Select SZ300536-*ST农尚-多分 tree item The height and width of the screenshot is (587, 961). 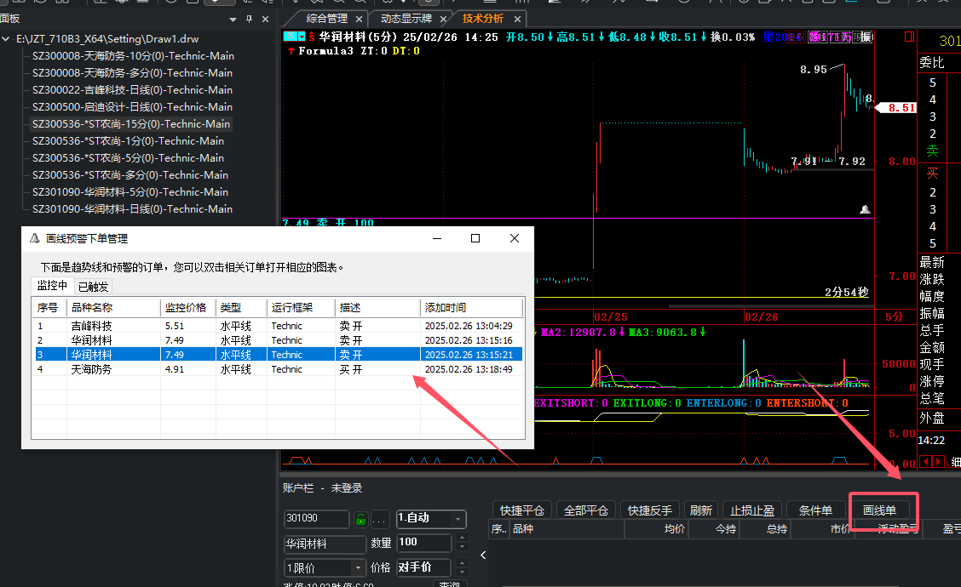pyautogui.click(x=130, y=175)
